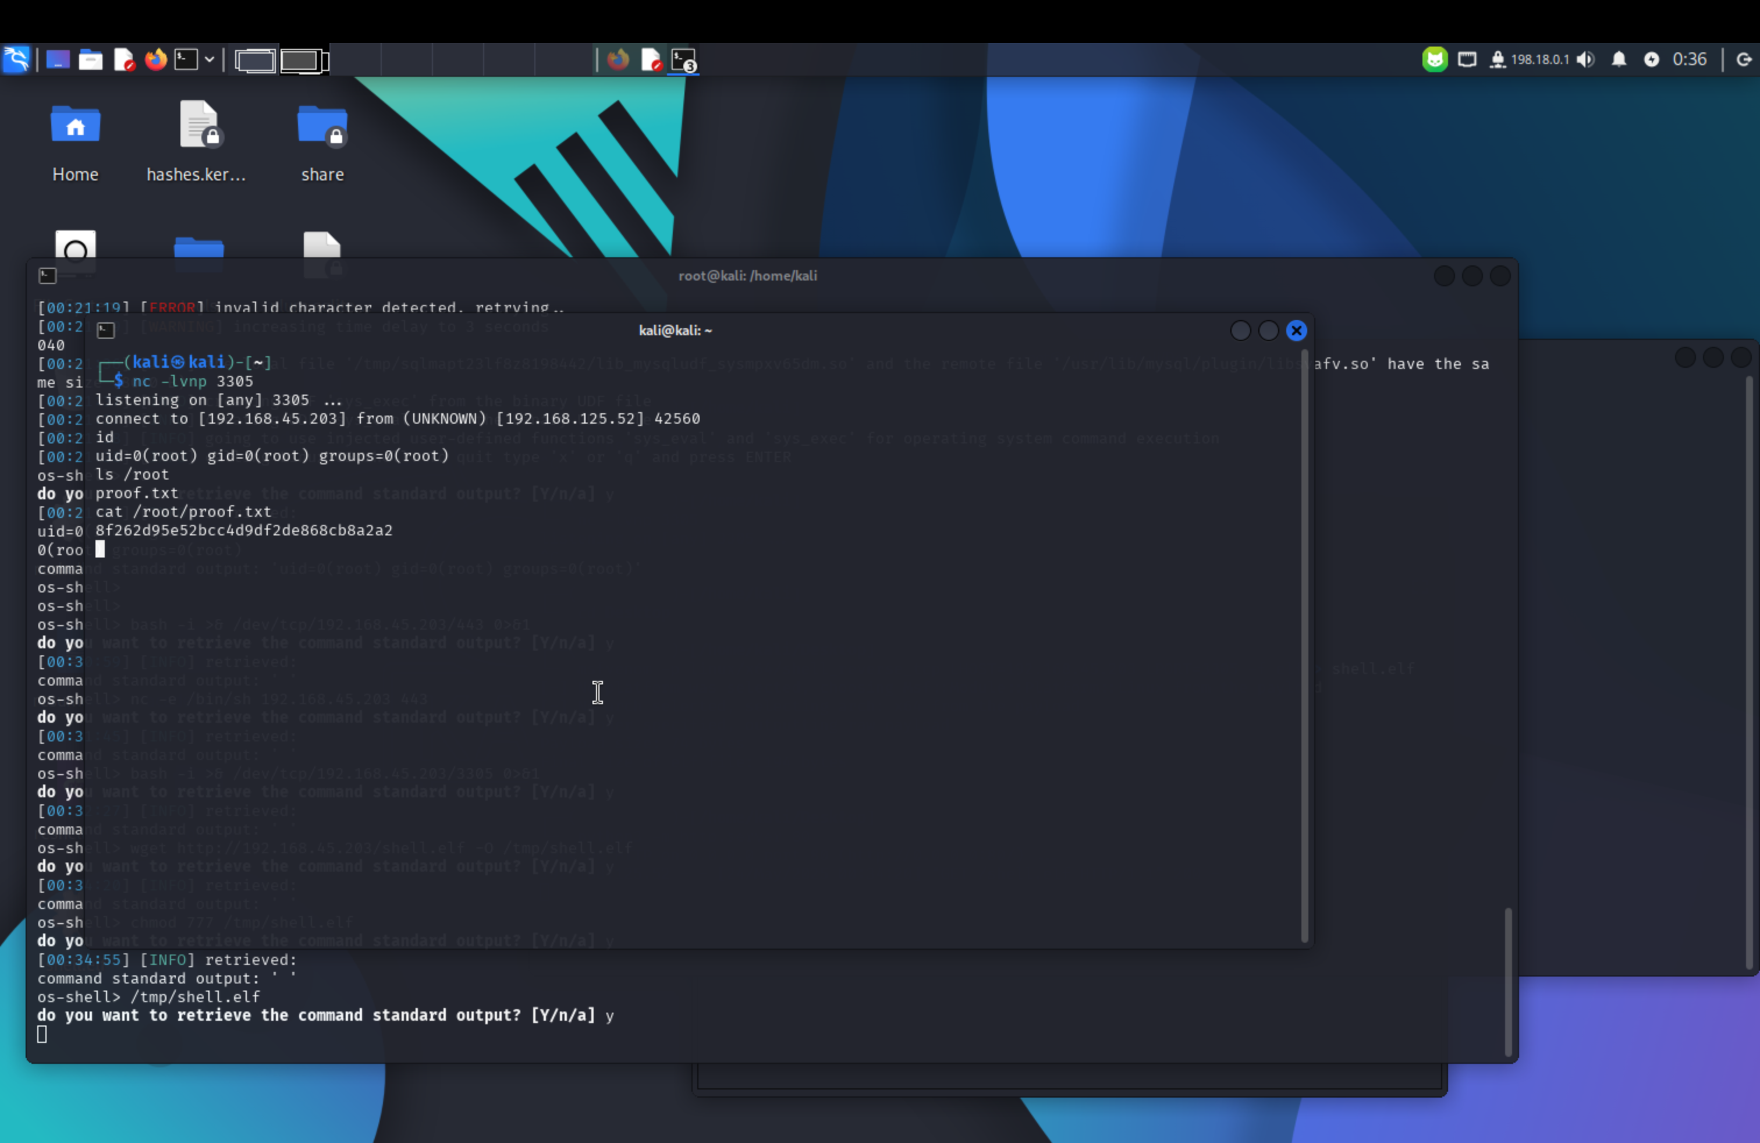Click the 'ls /root' command line
The width and height of the screenshot is (1760, 1143).
tap(132, 474)
